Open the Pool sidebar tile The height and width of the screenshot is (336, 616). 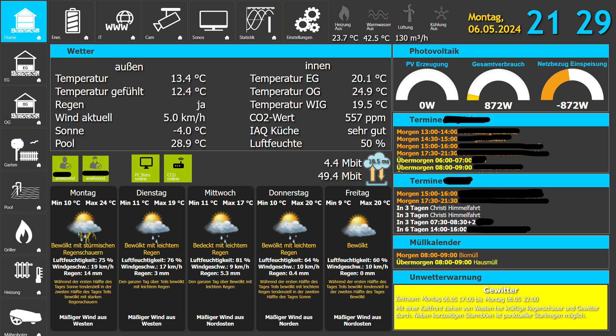pyautogui.click(x=24, y=191)
